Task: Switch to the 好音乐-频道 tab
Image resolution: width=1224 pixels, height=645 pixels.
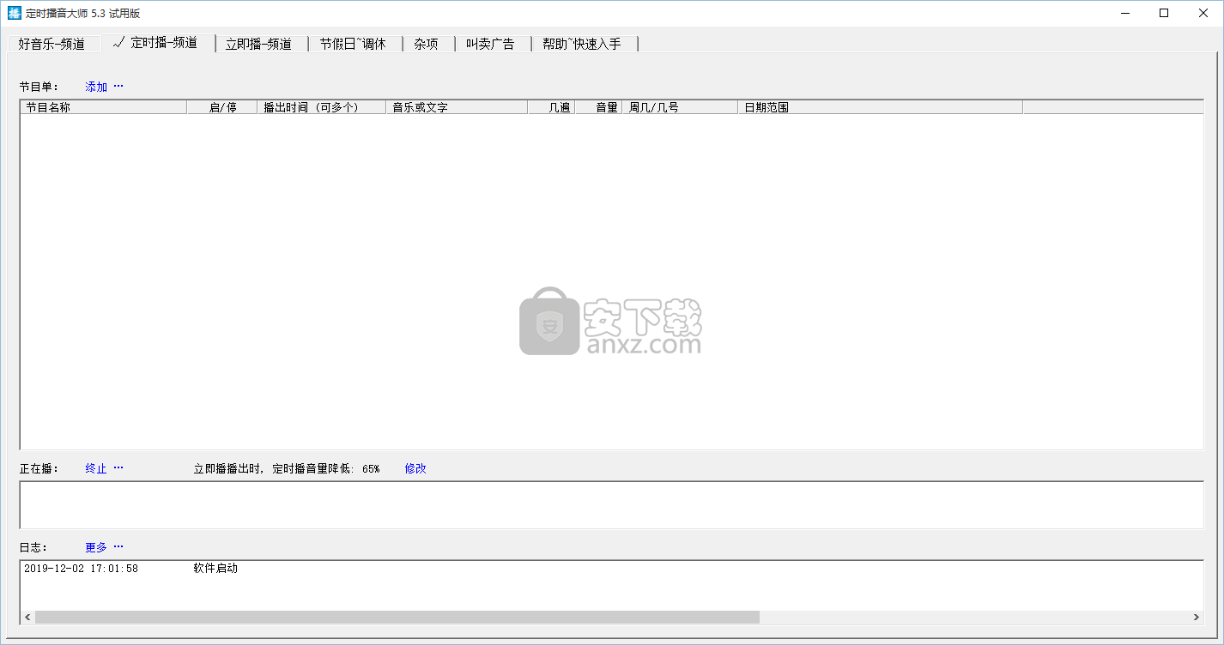Action: coord(53,44)
